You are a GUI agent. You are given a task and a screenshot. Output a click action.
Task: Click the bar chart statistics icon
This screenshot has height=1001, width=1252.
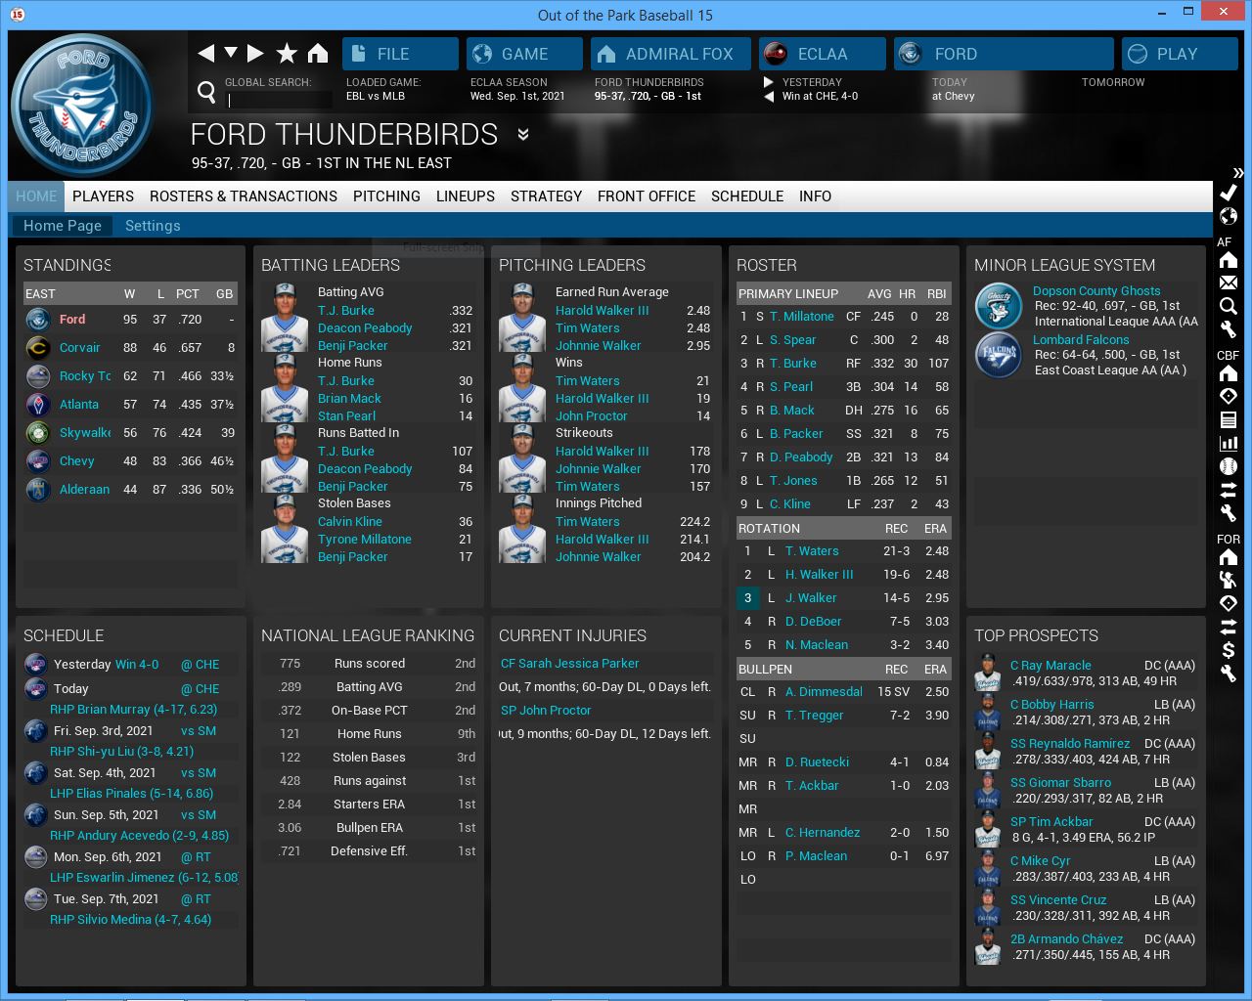coord(1229,443)
